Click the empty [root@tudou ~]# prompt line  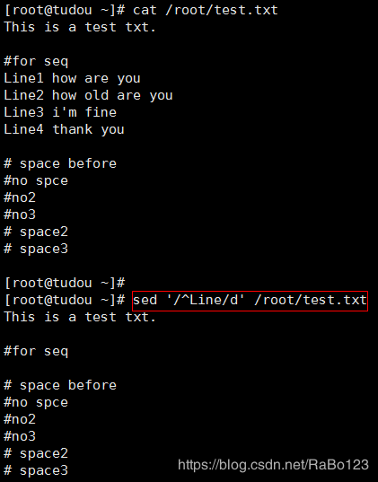coord(65,283)
